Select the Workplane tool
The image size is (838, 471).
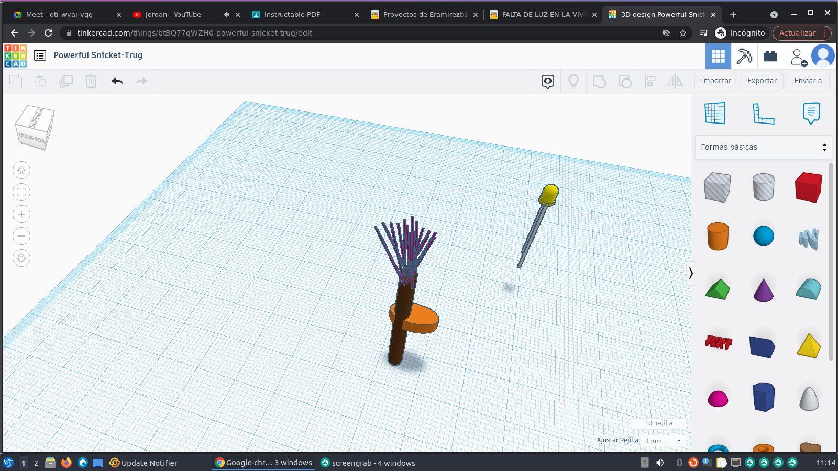[x=715, y=113]
